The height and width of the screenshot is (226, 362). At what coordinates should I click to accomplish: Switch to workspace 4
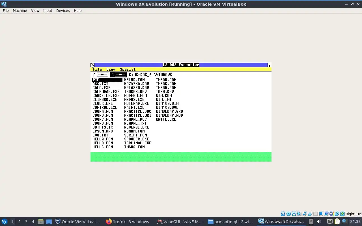click(33, 221)
